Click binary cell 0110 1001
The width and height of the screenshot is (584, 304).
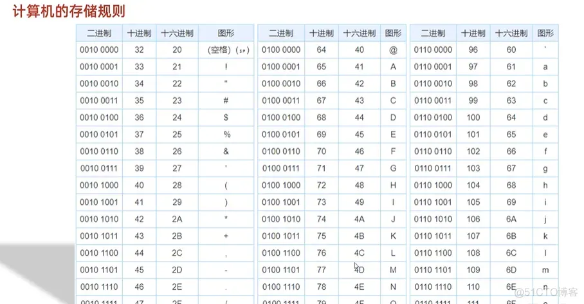pyautogui.click(x=433, y=202)
